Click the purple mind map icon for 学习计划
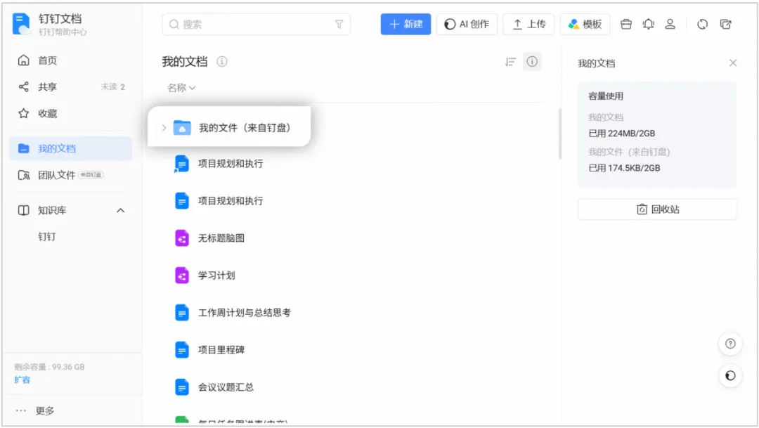This screenshot has width=759, height=428. (181, 275)
